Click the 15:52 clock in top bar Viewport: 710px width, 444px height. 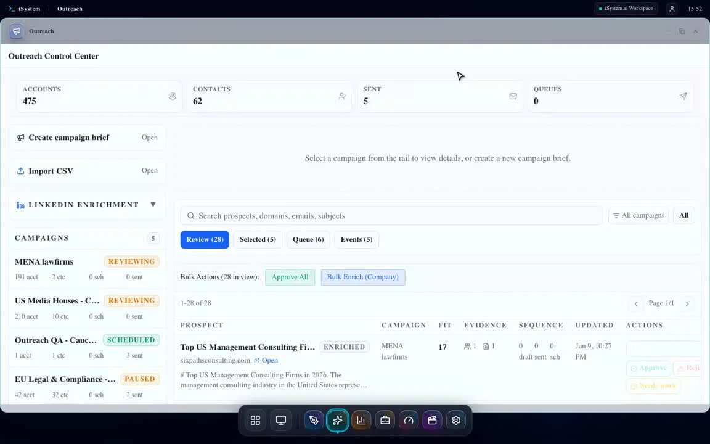[x=695, y=9]
